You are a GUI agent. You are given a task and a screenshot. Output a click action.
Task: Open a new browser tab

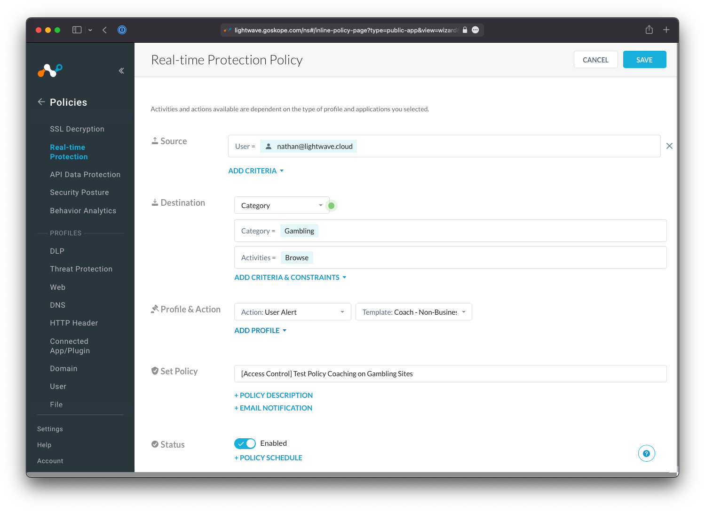click(666, 30)
